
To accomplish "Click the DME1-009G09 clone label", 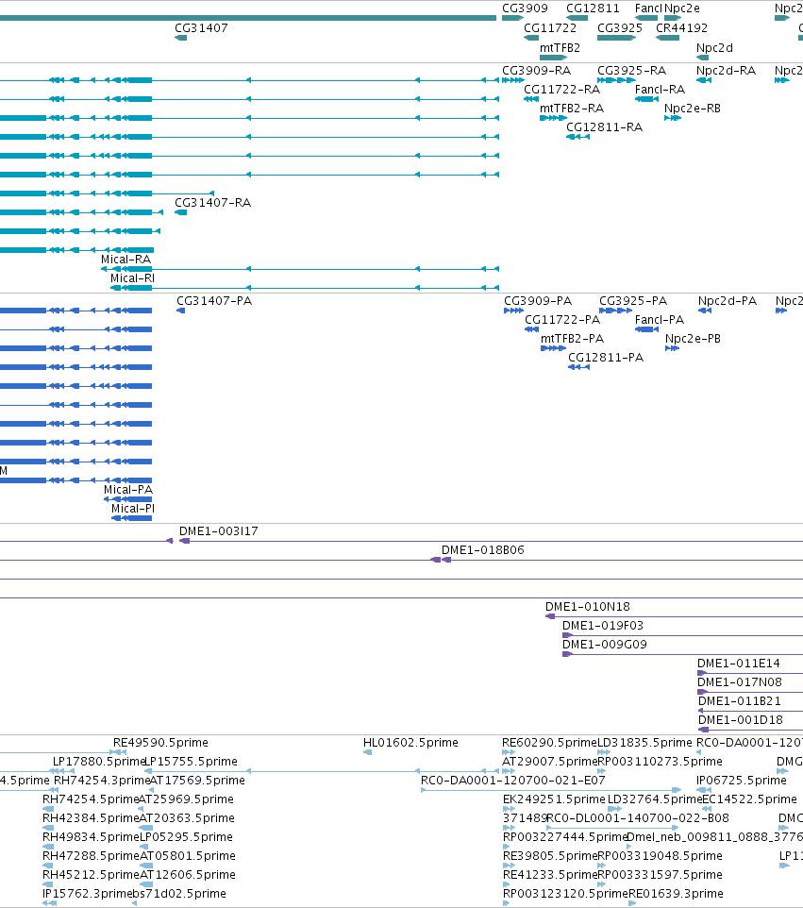I will (x=605, y=645).
